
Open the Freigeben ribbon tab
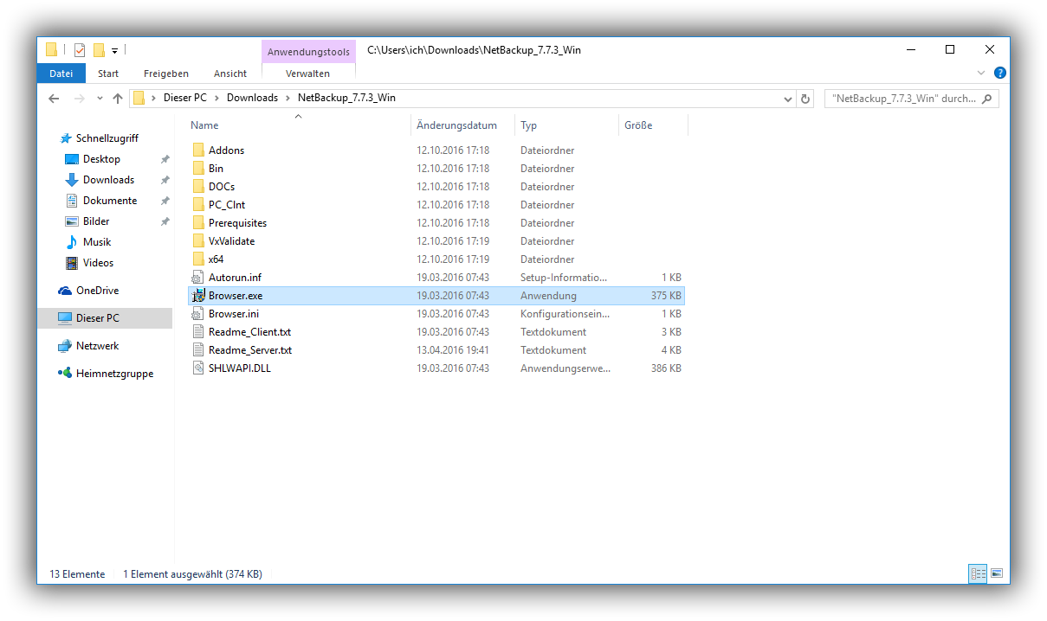166,74
